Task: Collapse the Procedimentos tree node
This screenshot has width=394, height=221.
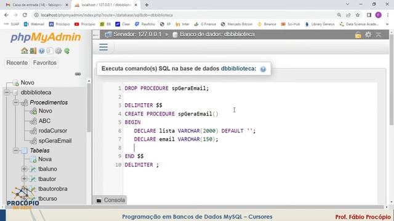Action: (16, 103)
